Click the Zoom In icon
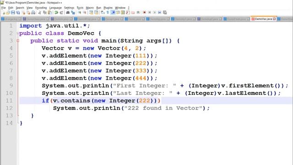Screen dimensions: 293x165 [80, 12]
